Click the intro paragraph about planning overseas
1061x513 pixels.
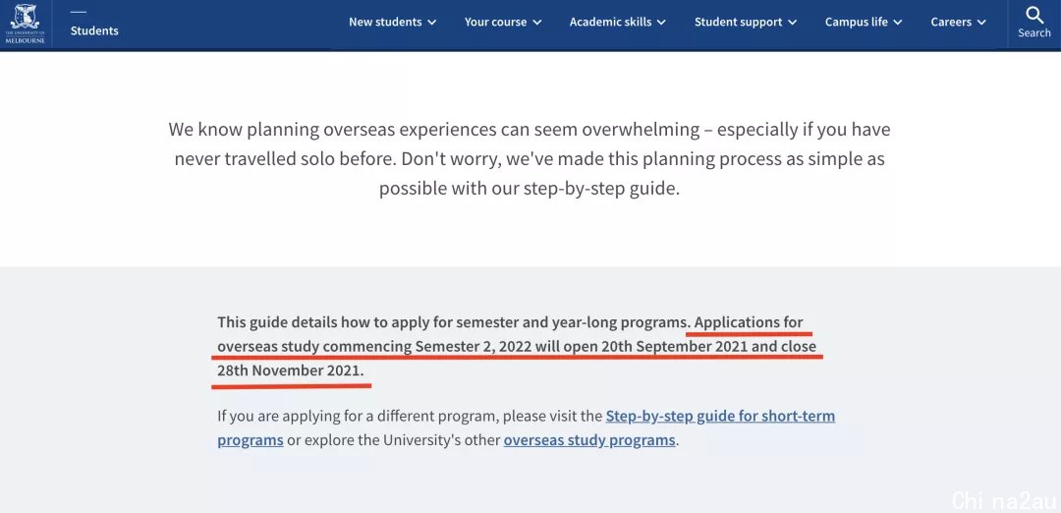point(530,158)
